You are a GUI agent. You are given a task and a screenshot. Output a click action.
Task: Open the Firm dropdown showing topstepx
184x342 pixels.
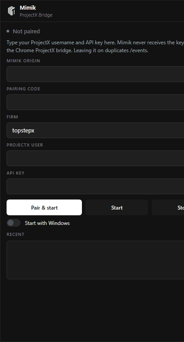(x=95, y=130)
